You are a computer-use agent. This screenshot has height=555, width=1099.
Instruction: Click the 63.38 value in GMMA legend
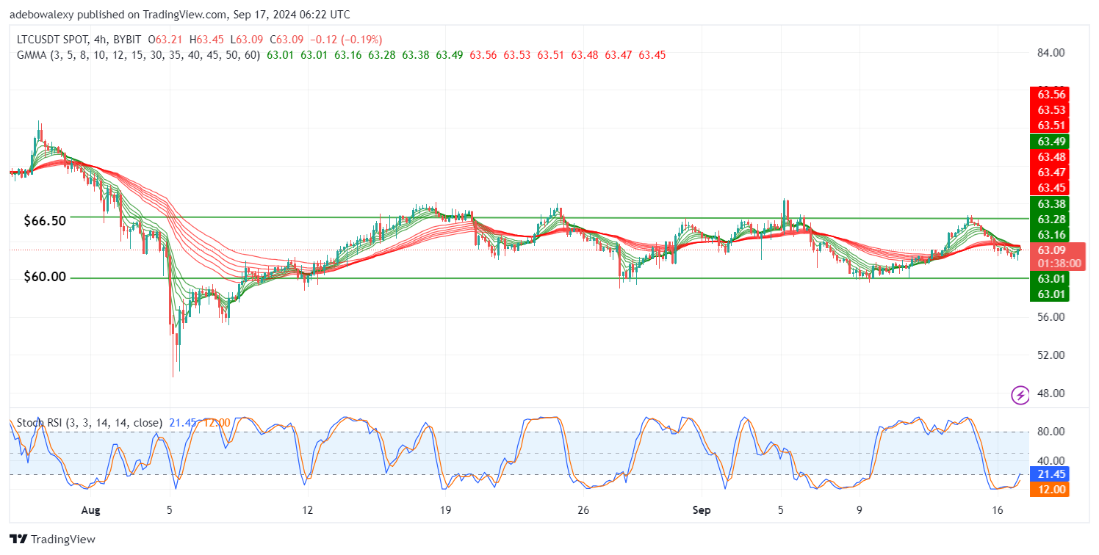click(x=415, y=55)
